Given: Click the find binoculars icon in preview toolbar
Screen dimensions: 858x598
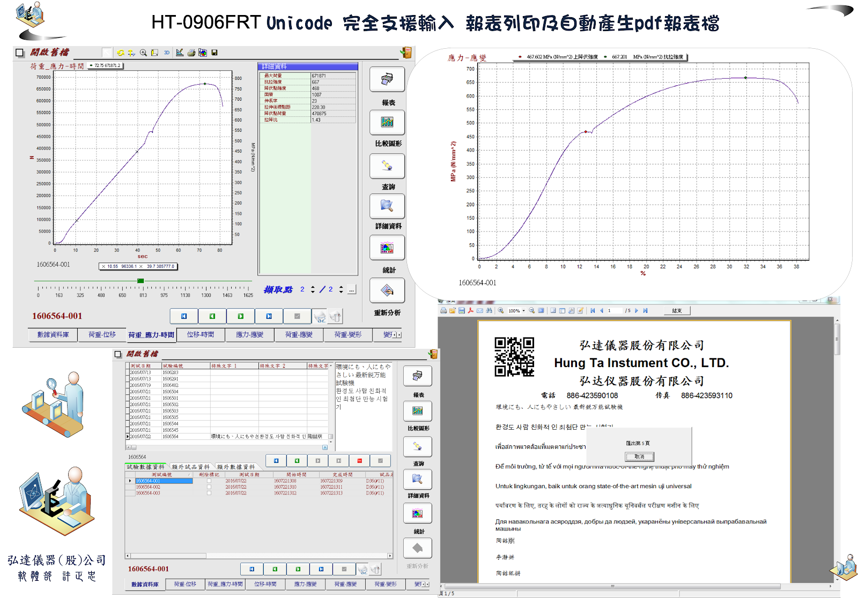Looking at the screenshot, I should point(489,311).
